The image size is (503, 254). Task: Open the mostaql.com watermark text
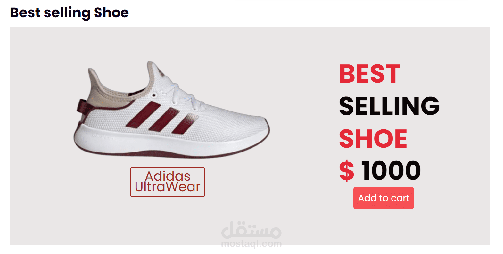point(251,244)
